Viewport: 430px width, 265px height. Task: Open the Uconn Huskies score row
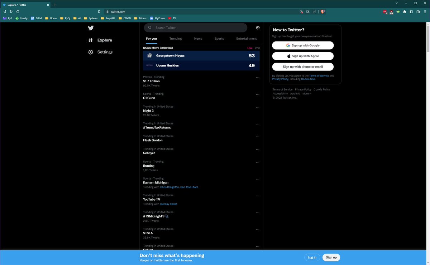(201, 65)
